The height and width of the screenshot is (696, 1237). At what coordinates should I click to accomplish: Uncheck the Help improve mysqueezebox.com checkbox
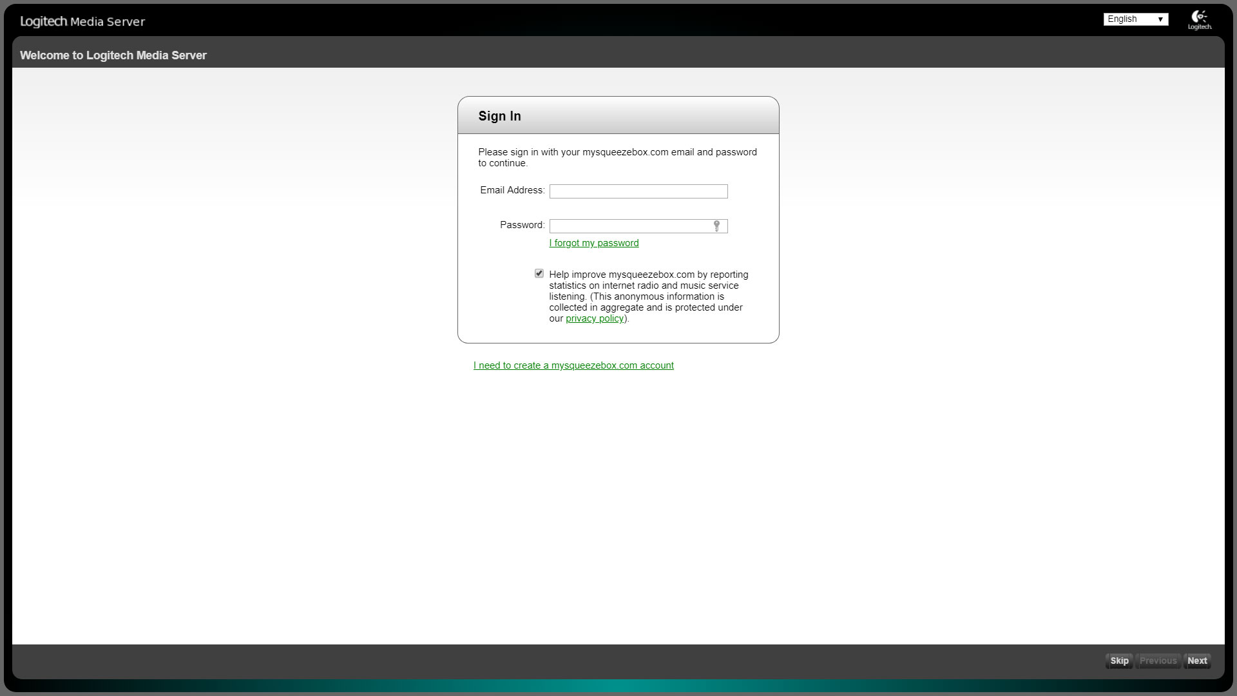(x=539, y=273)
